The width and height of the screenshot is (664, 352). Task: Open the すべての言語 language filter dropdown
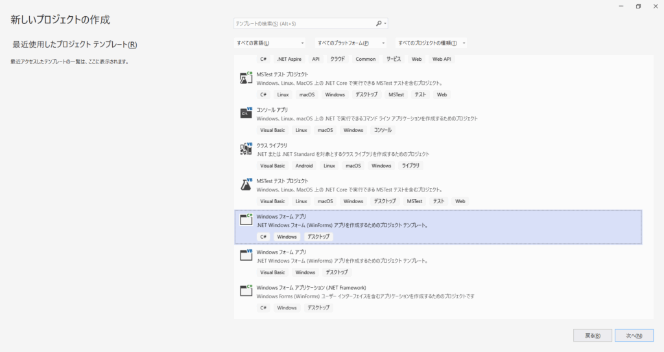(269, 43)
